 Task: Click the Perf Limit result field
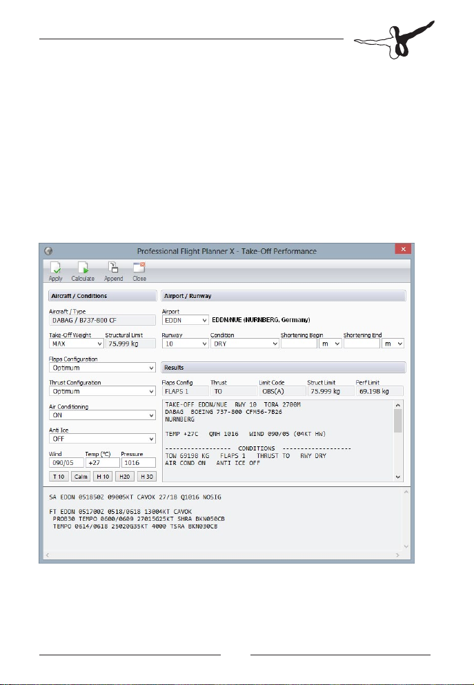379,391
